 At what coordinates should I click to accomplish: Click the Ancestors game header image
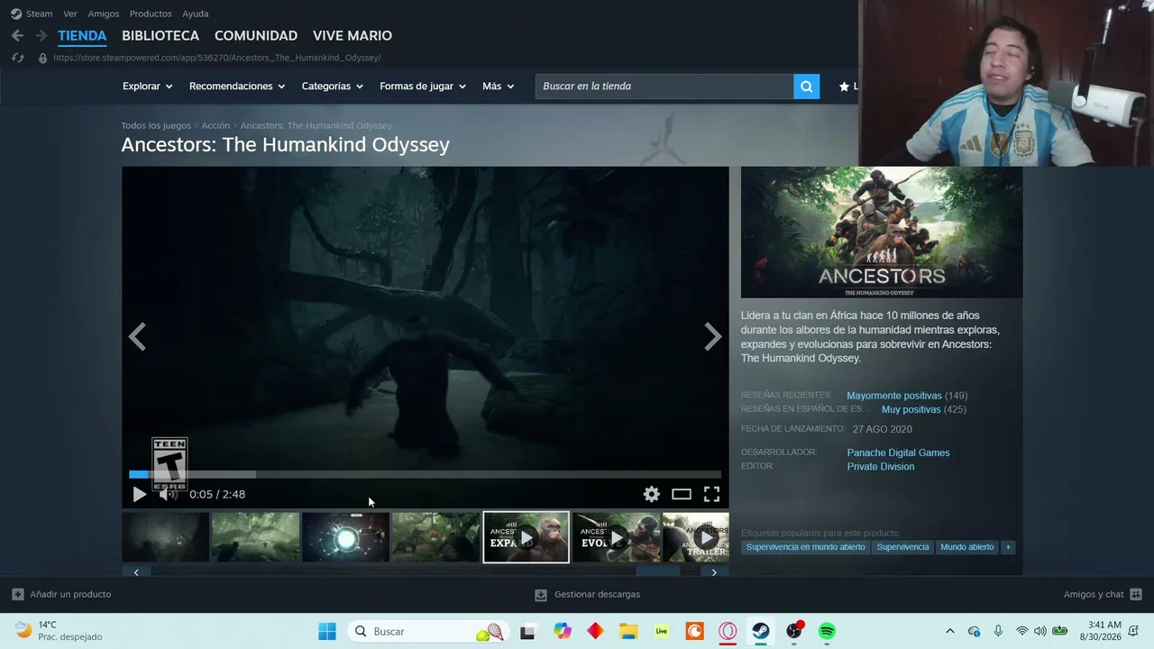coord(882,233)
